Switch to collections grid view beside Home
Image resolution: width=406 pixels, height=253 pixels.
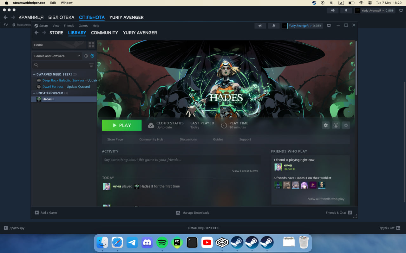[91, 45]
